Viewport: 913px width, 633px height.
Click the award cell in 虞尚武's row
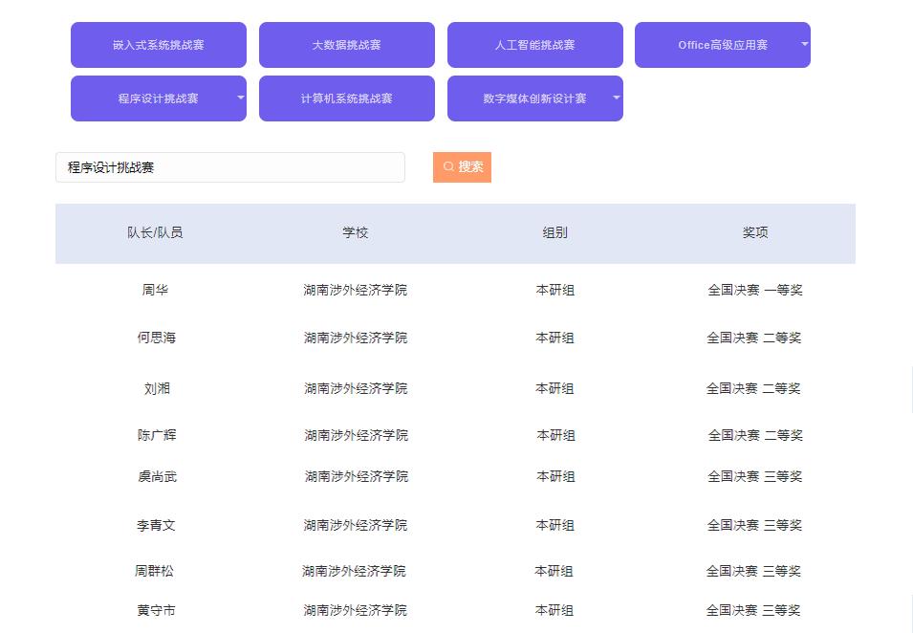click(x=754, y=476)
